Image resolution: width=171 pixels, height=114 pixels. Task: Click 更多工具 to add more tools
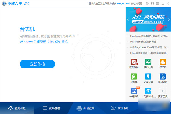tap(163, 93)
